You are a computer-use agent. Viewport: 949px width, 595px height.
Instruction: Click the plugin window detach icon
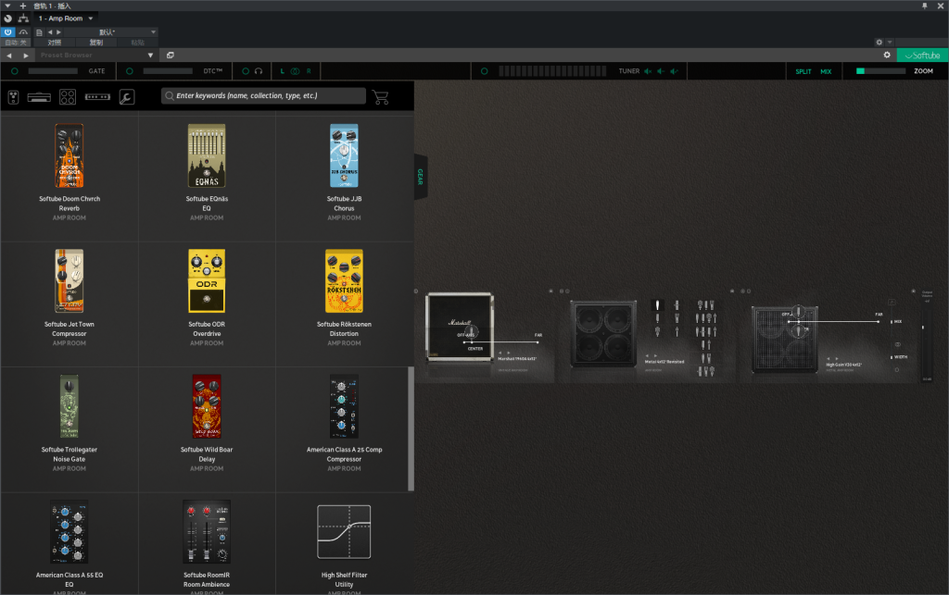point(171,55)
